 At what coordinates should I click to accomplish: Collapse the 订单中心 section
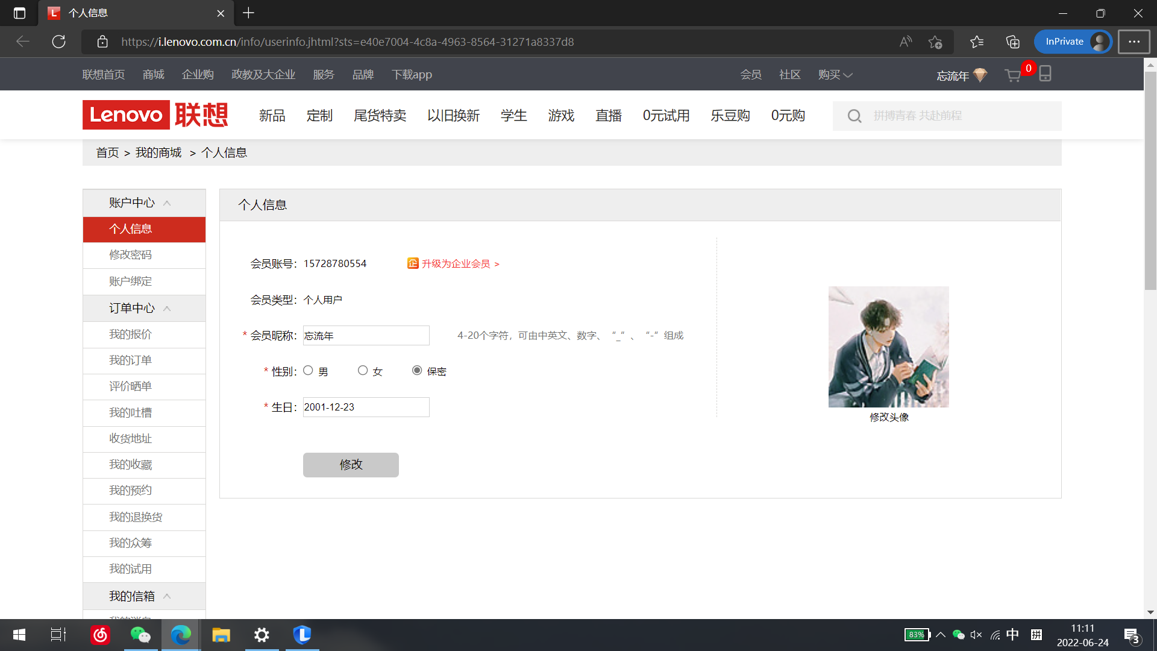167,309
